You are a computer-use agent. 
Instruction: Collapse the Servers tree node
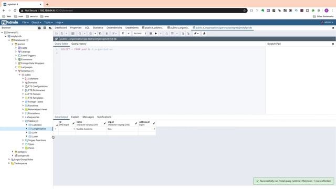(x=2, y=33)
